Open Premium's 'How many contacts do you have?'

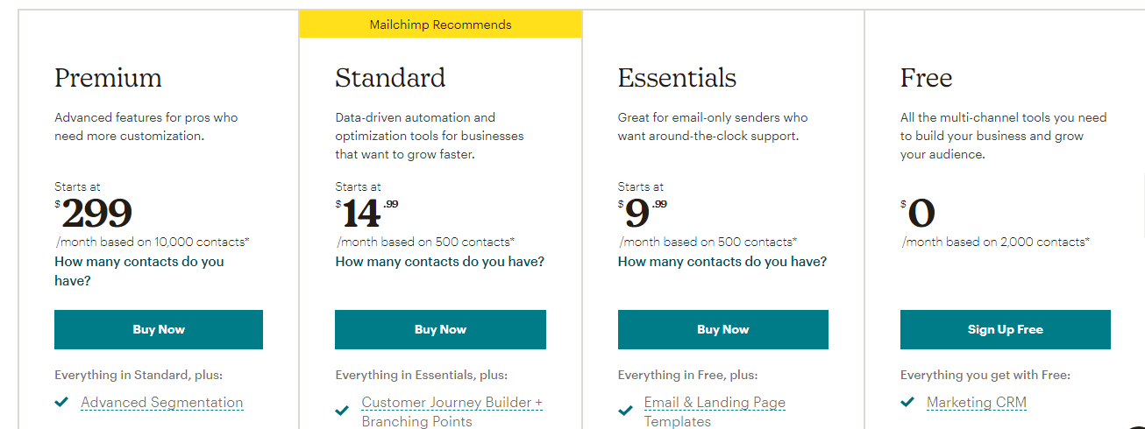click(x=139, y=271)
